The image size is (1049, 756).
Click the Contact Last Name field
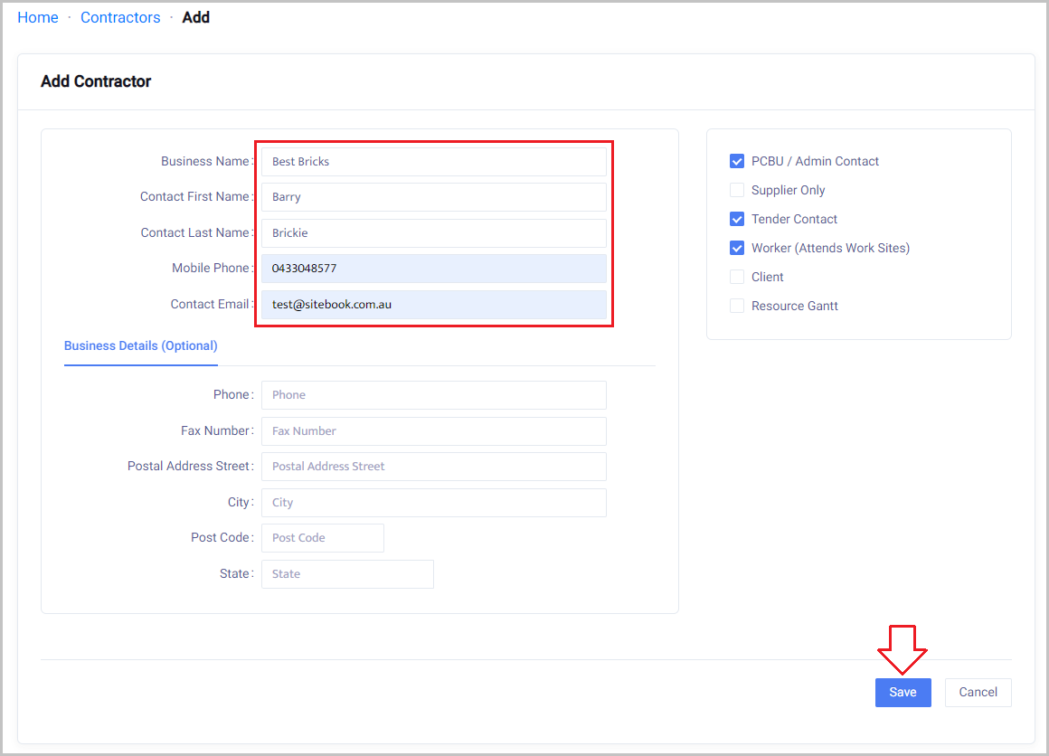pos(433,232)
